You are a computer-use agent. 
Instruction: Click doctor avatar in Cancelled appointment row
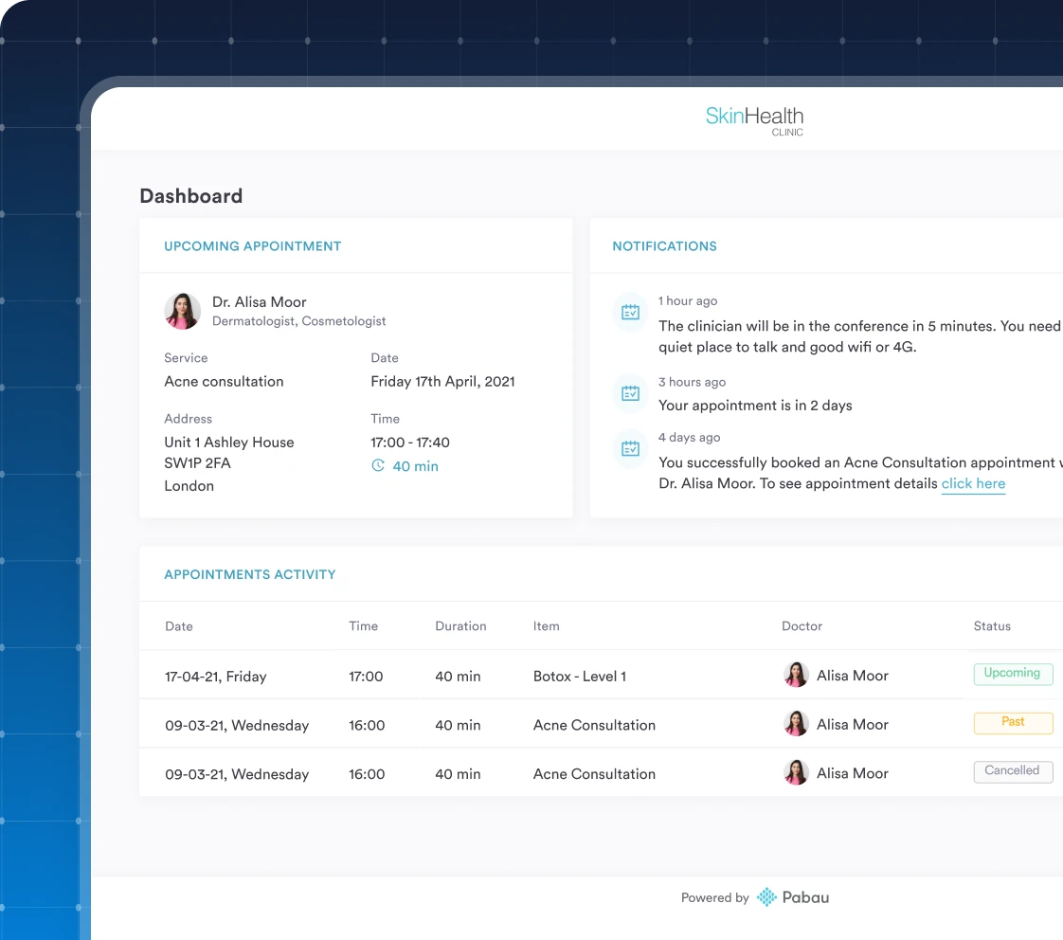[796, 773]
